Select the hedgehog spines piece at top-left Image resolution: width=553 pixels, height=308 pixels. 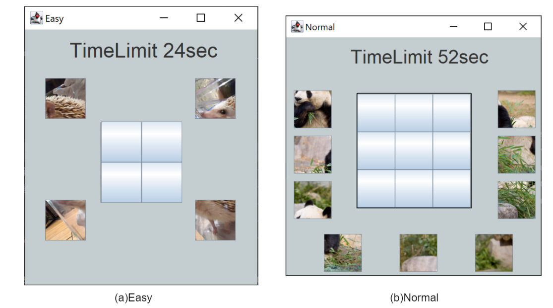tap(65, 98)
